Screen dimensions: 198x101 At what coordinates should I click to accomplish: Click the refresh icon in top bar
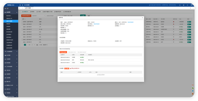coord(22,5)
